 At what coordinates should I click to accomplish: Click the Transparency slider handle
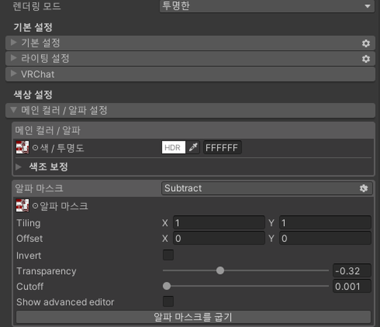click(x=220, y=271)
